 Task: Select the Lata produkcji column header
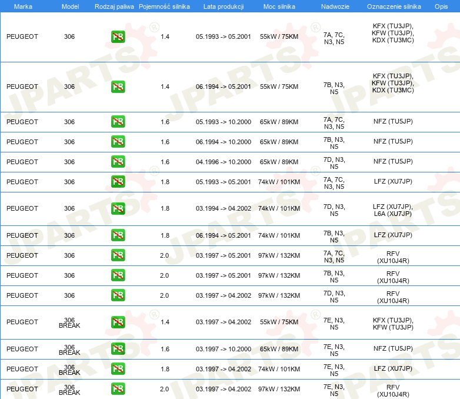tap(223, 6)
